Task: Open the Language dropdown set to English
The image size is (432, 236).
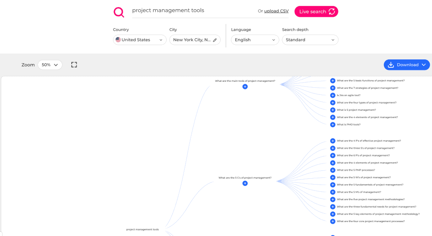Action: pyautogui.click(x=255, y=40)
